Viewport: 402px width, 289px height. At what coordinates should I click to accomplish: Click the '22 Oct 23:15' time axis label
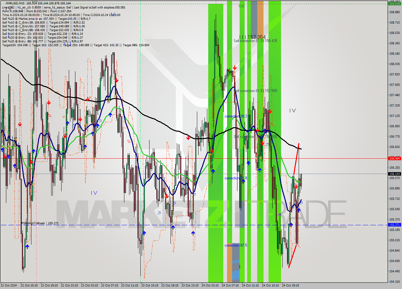point(69,286)
